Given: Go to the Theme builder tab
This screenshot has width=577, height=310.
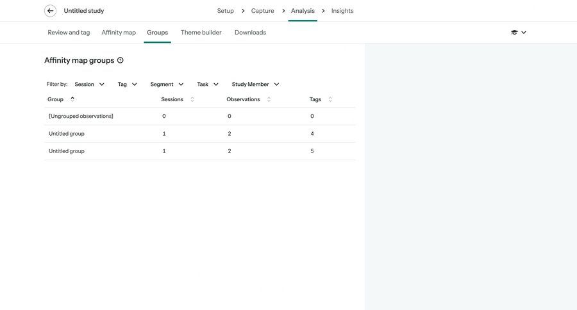Looking at the screenshot, I should (x=201, y=33).
